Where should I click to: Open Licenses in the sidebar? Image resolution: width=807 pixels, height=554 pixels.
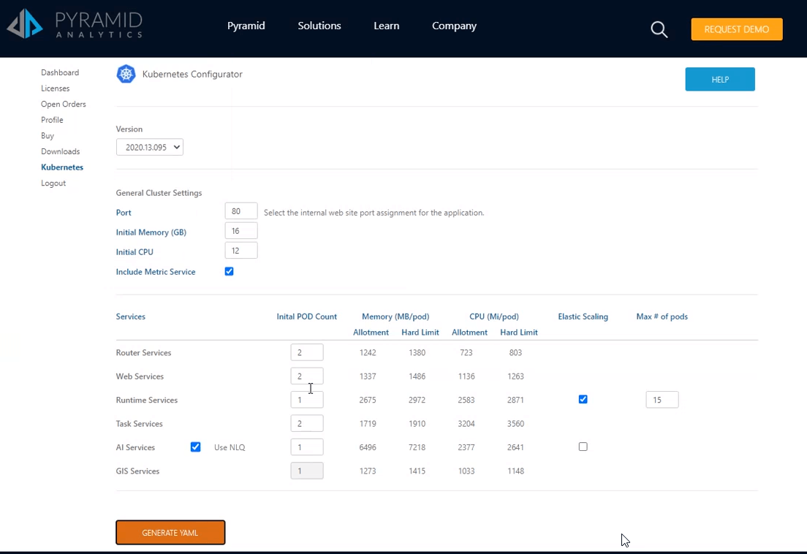55,88
